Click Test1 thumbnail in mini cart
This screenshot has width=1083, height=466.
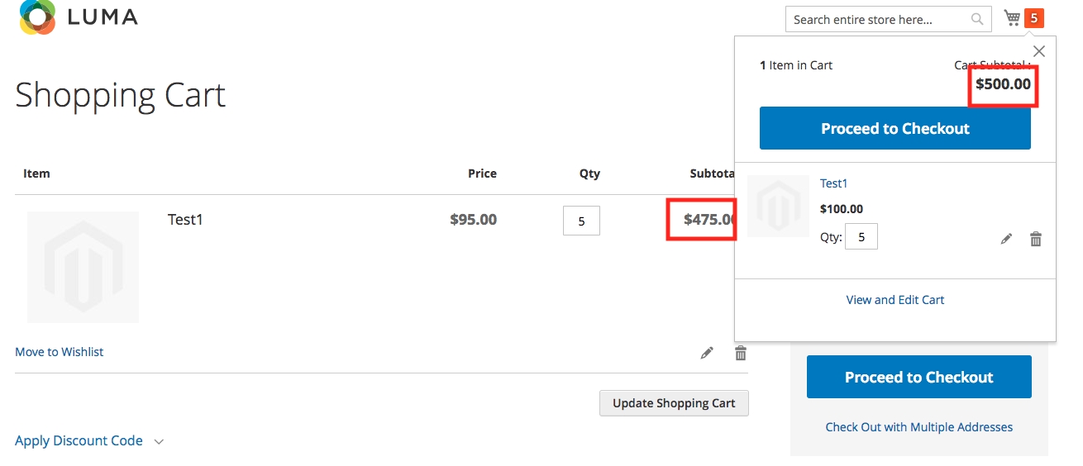(778, 207)
